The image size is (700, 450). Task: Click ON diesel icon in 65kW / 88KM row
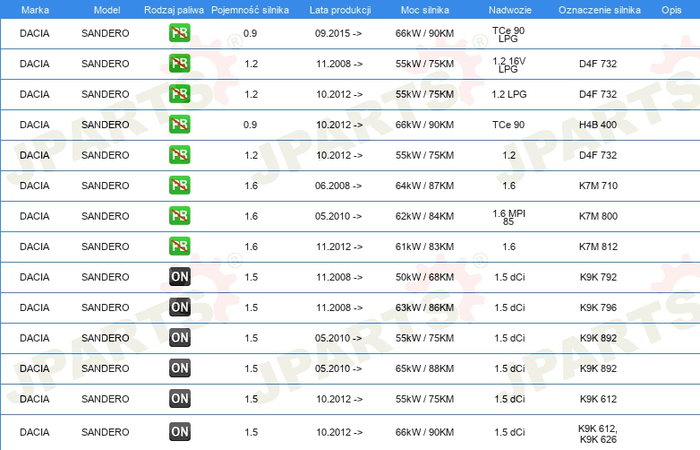click(x=179, y=368)
